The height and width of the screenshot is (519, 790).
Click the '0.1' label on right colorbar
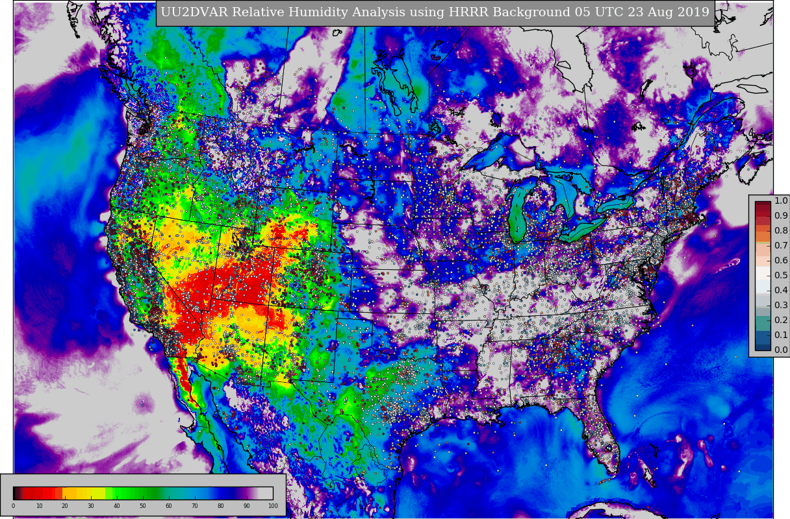click(x=781, y=335)
